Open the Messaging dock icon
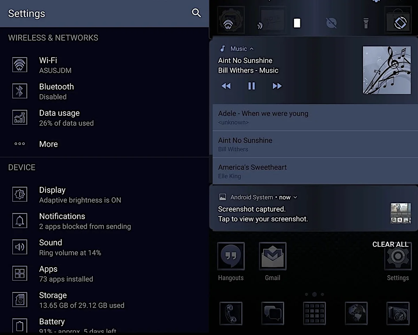The width and height of the screenshot is (418, 335). tap(272, 313)
